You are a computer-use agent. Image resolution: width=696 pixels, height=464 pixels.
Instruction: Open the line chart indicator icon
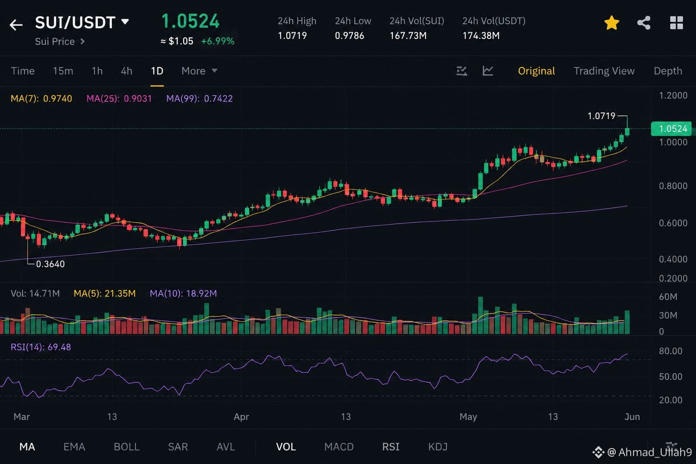point(488,71)
